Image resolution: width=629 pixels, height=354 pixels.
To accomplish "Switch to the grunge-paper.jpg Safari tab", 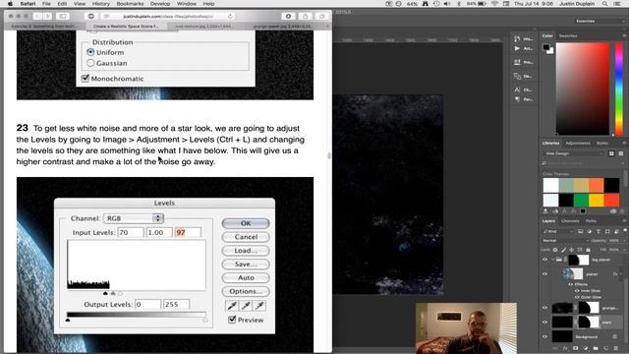I will [x=283, y=27].
